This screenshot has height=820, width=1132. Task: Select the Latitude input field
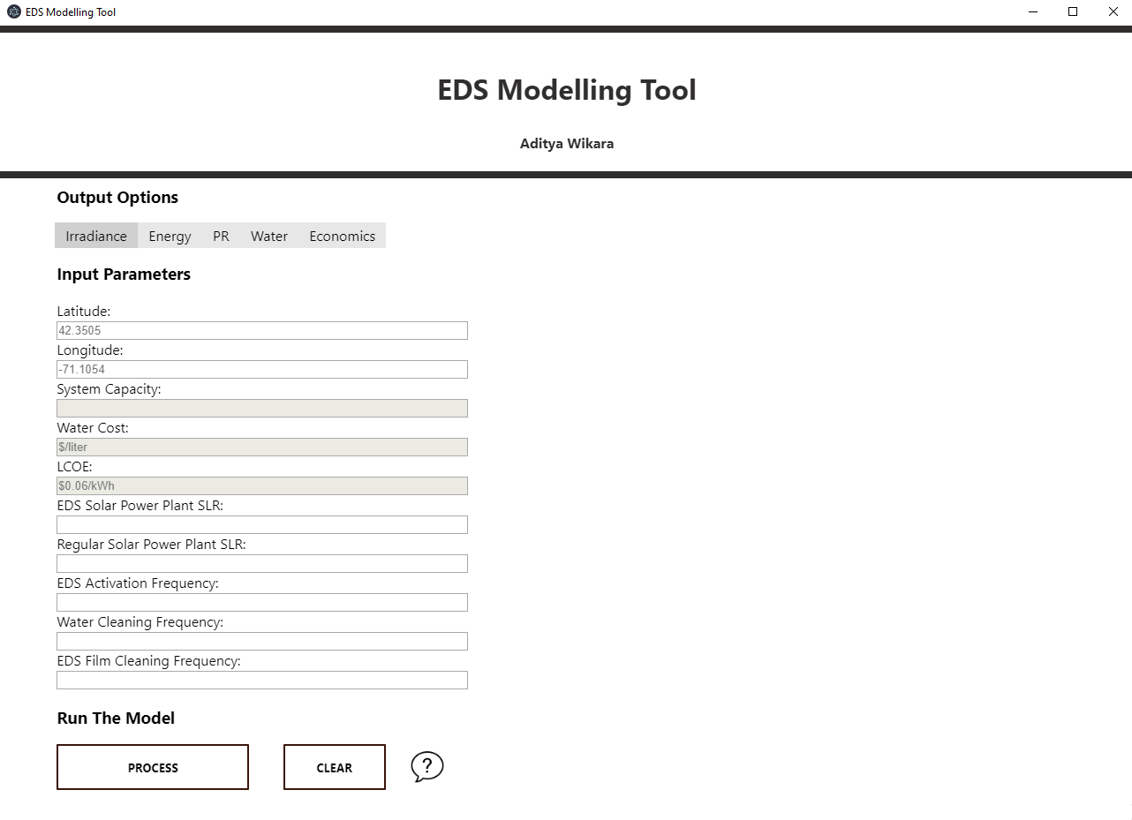pos(261,330)
